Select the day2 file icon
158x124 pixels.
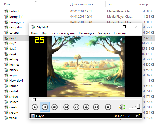pos(6,43)
